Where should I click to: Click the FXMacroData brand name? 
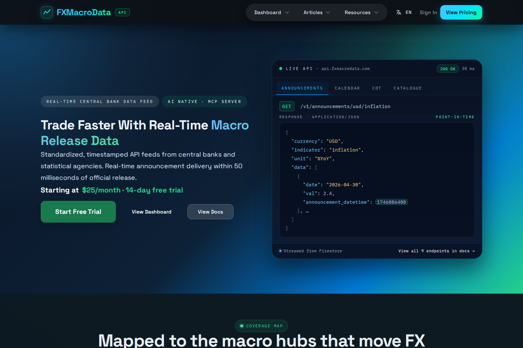click(84, 12)
